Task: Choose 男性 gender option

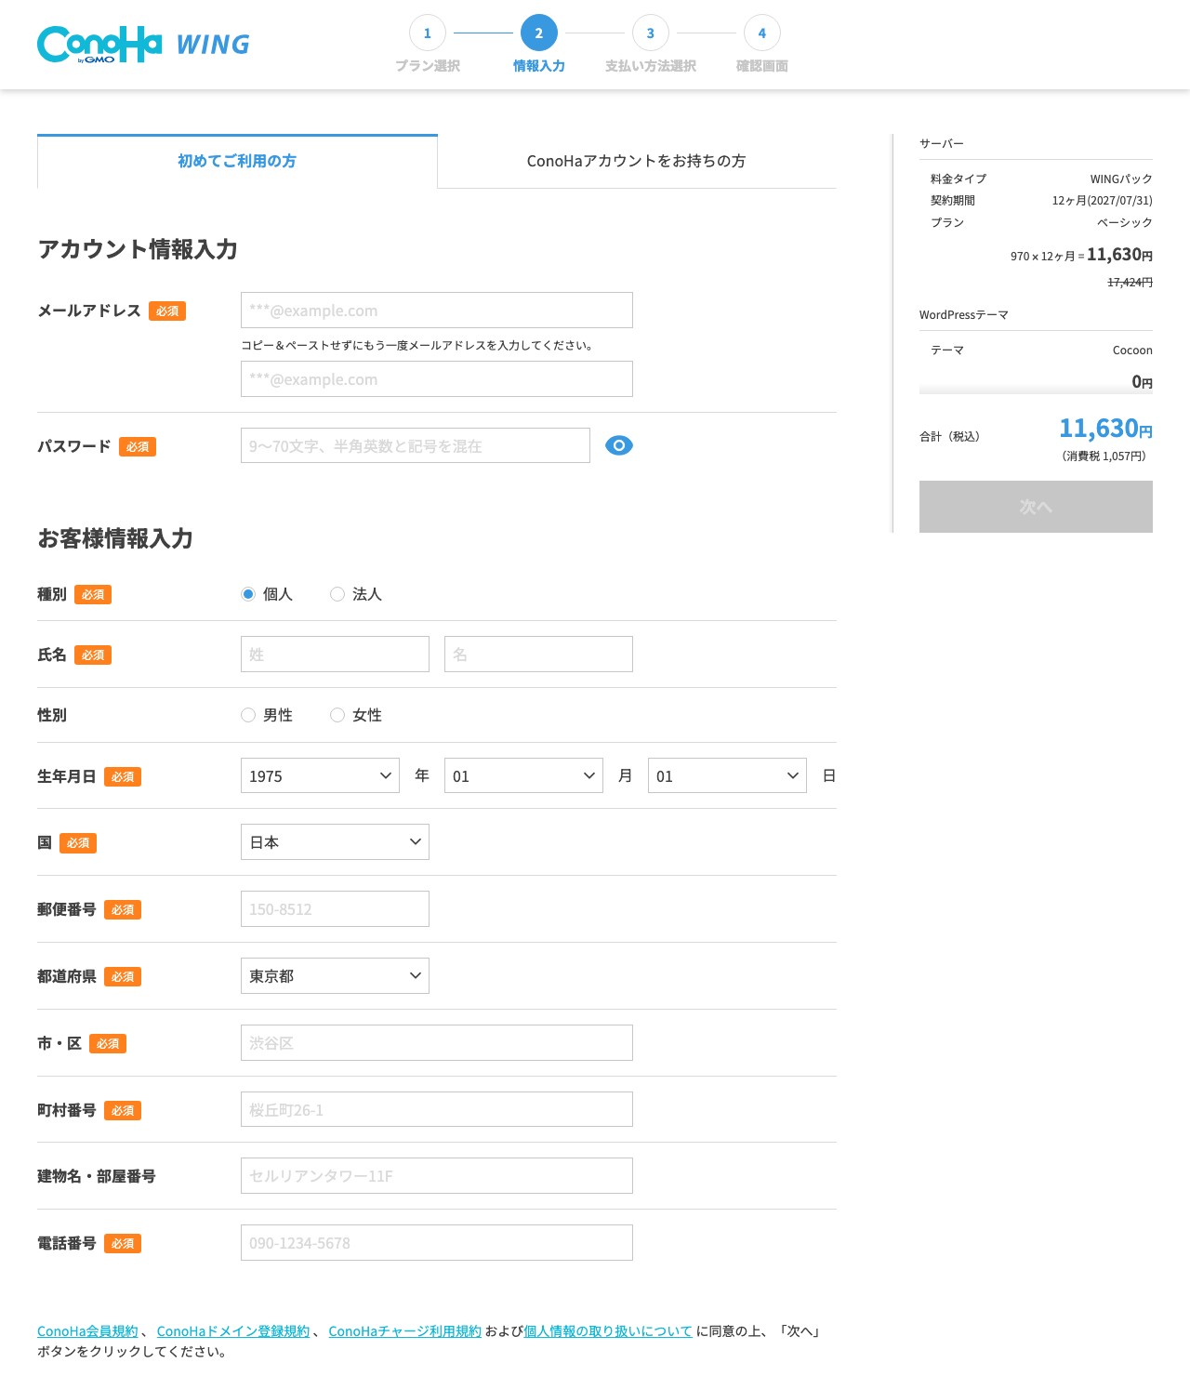Action: (248, 715)
